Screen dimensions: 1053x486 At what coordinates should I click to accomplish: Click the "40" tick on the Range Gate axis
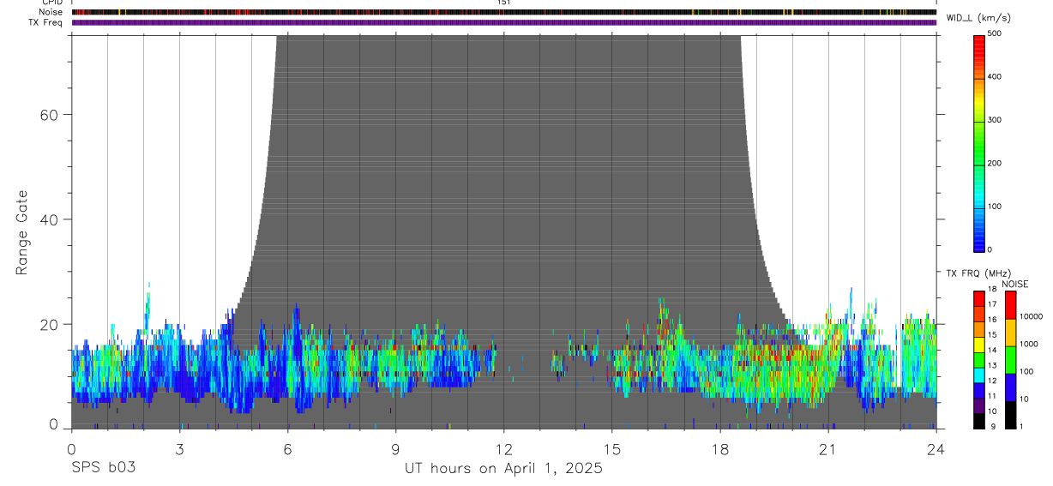tap(48, 219)
